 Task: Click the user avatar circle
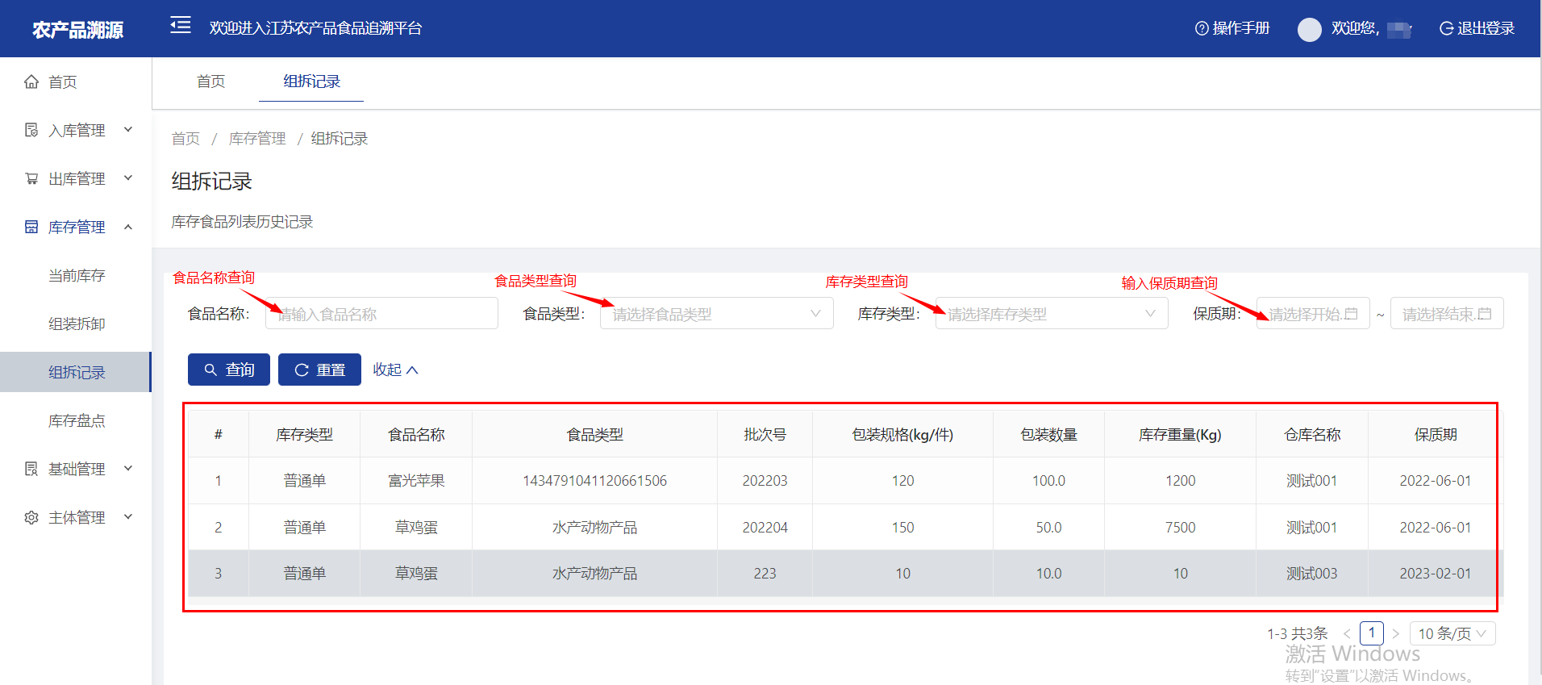(1309, 30)
